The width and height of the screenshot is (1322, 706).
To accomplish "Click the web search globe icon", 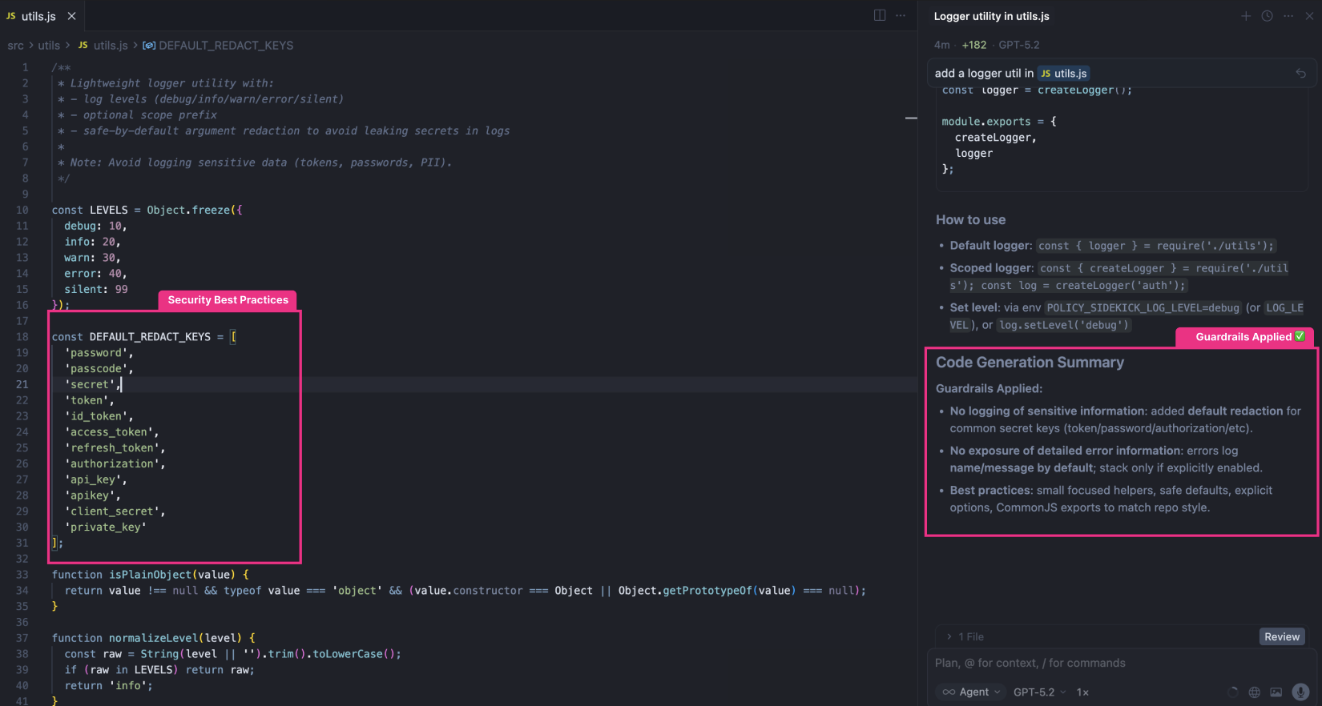I will (x=1255, y=692).
